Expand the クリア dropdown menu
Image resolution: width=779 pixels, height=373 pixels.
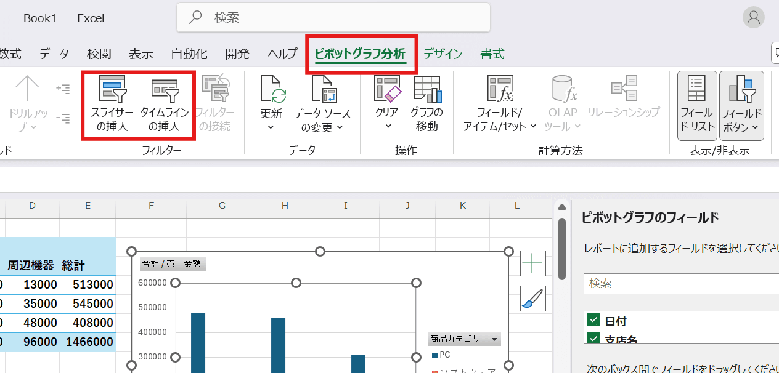(x=388, y=126)
